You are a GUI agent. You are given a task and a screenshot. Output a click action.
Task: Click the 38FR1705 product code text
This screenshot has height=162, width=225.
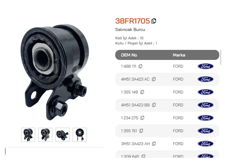[133, 21]
